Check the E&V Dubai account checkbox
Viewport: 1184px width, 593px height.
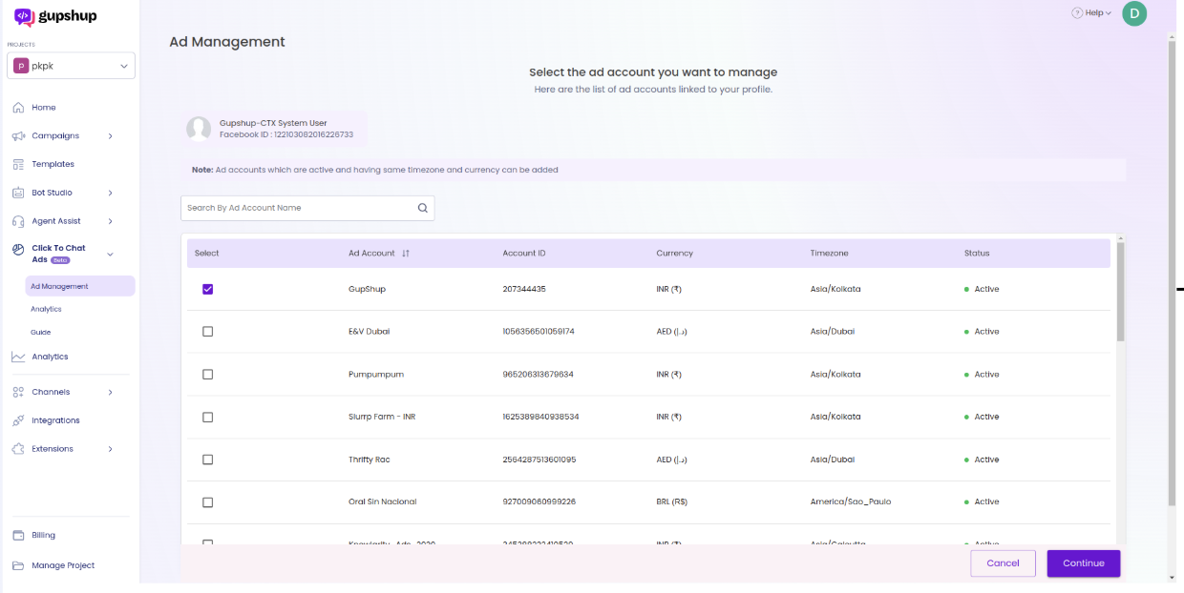click(x=207, y=332)
